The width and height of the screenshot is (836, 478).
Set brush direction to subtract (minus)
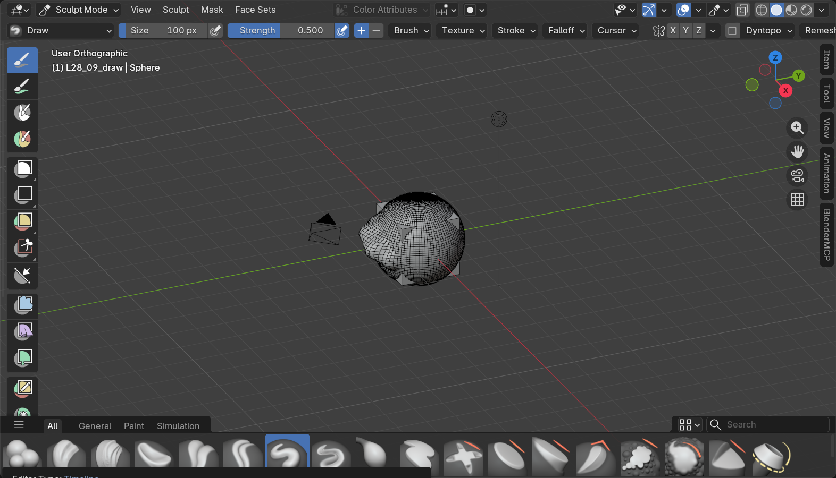pos(376,31)
